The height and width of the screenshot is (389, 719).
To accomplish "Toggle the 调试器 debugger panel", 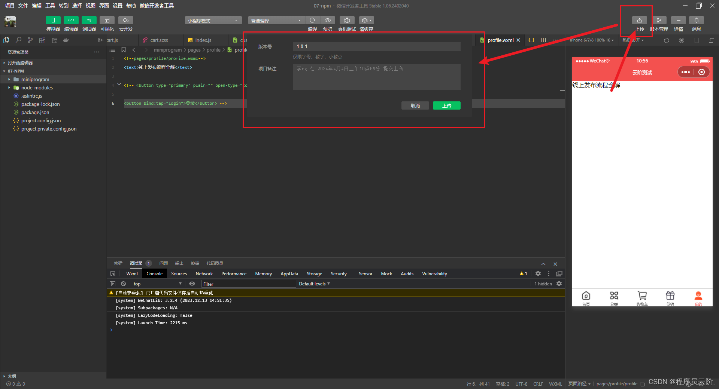I will pyautogui.click(x=89, y=20).
